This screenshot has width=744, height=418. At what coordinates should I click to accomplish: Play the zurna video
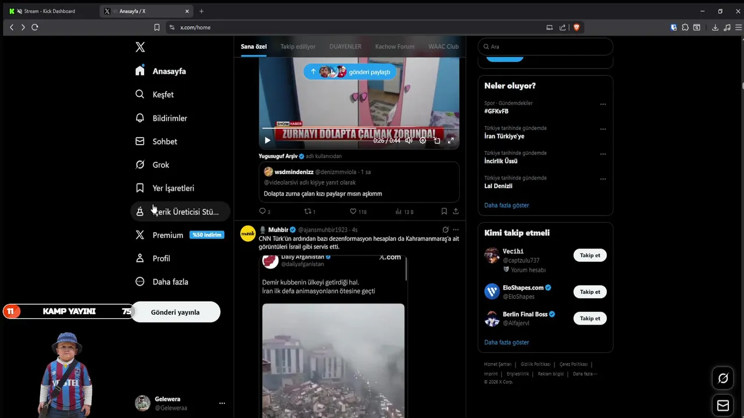point(267,140)
